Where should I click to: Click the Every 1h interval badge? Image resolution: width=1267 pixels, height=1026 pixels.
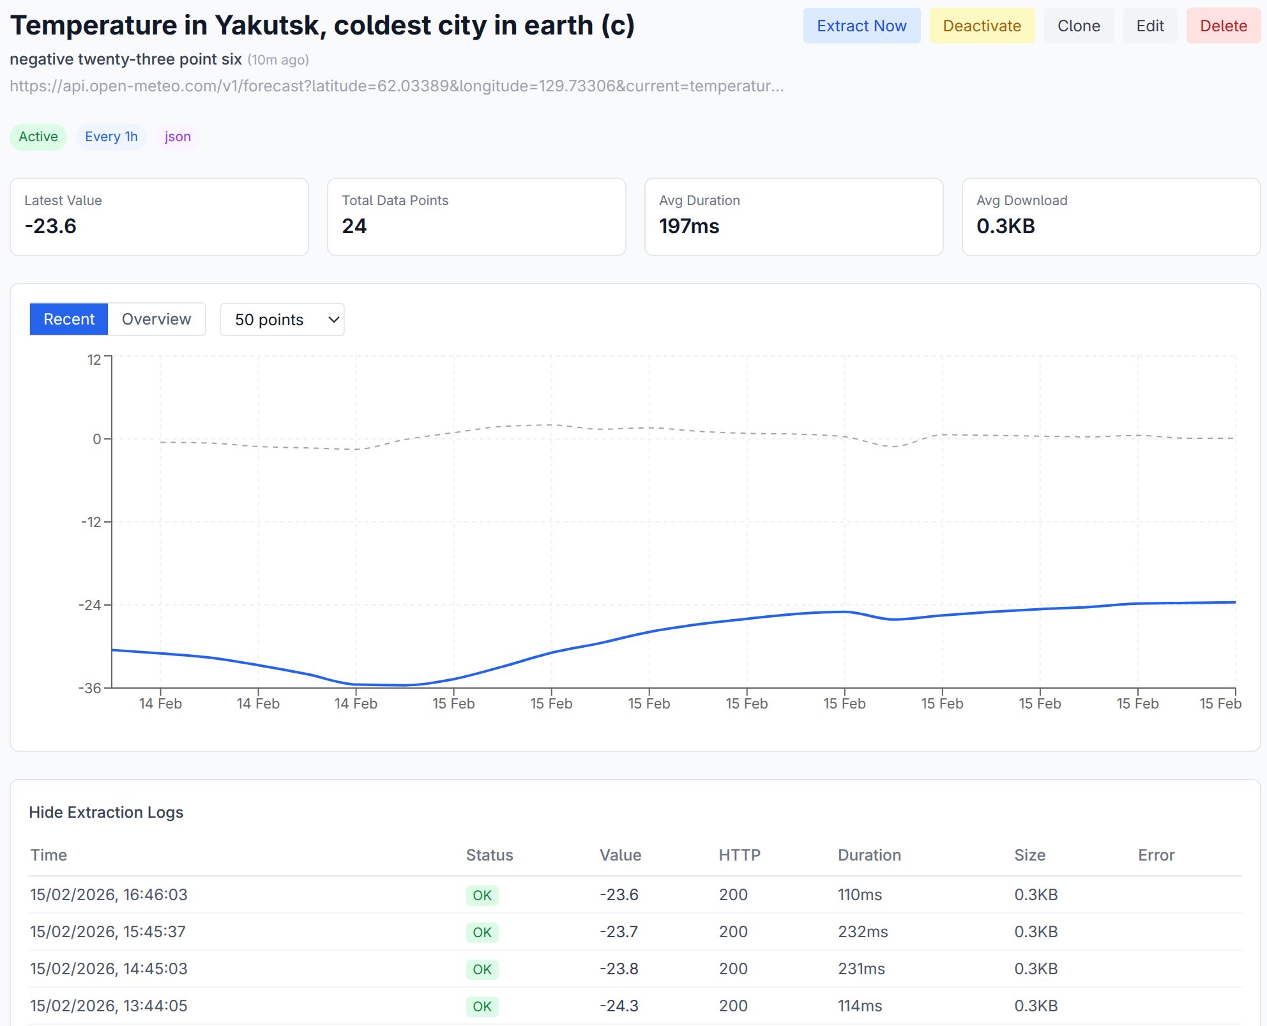[x=111, y=137]
